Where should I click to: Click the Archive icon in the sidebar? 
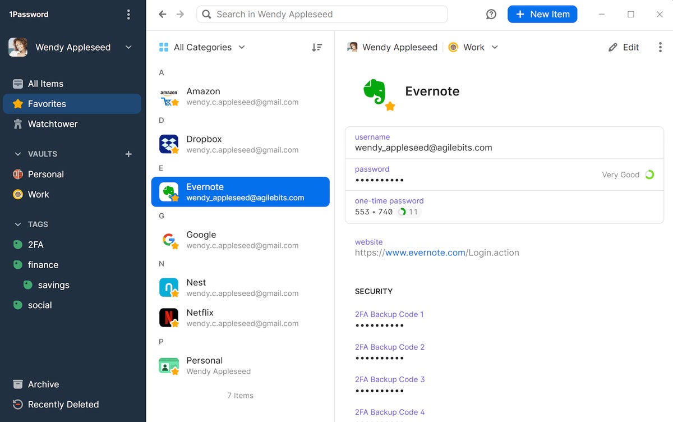click(18, 384)
